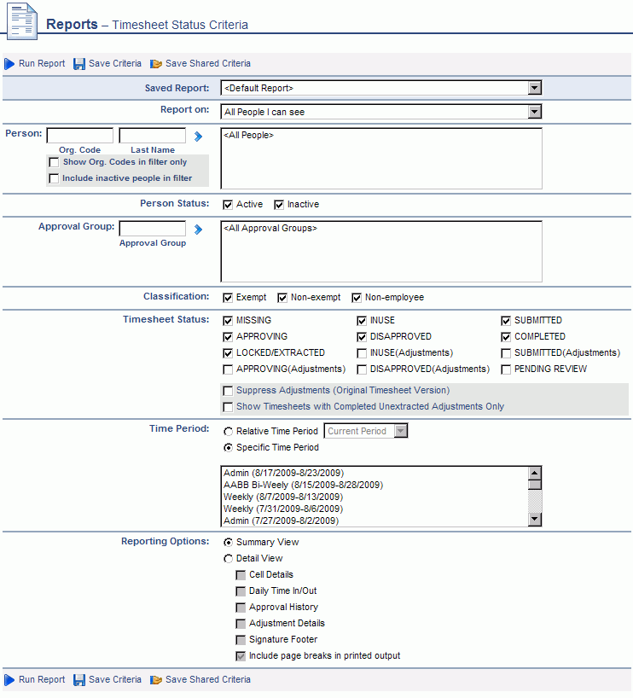Click the bottom Save Criteria link text

[x=115, y=679]
